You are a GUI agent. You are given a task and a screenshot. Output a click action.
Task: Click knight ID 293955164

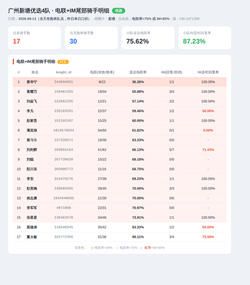click(63, 150)
